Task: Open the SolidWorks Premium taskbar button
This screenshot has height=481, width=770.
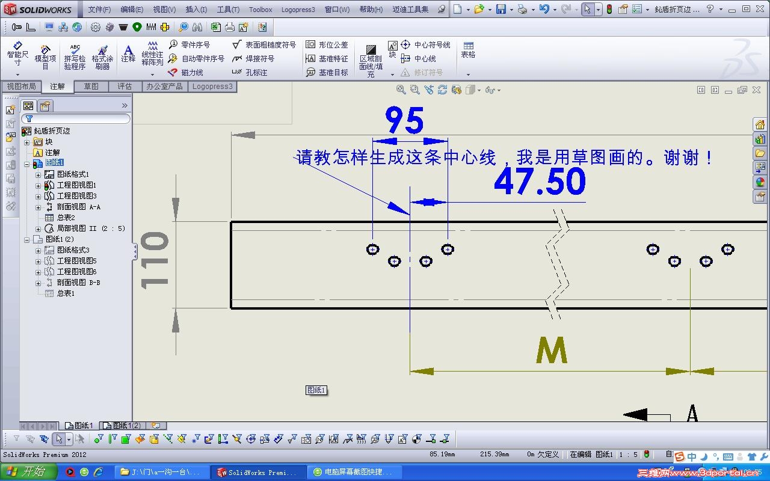Action: [259, 472]
